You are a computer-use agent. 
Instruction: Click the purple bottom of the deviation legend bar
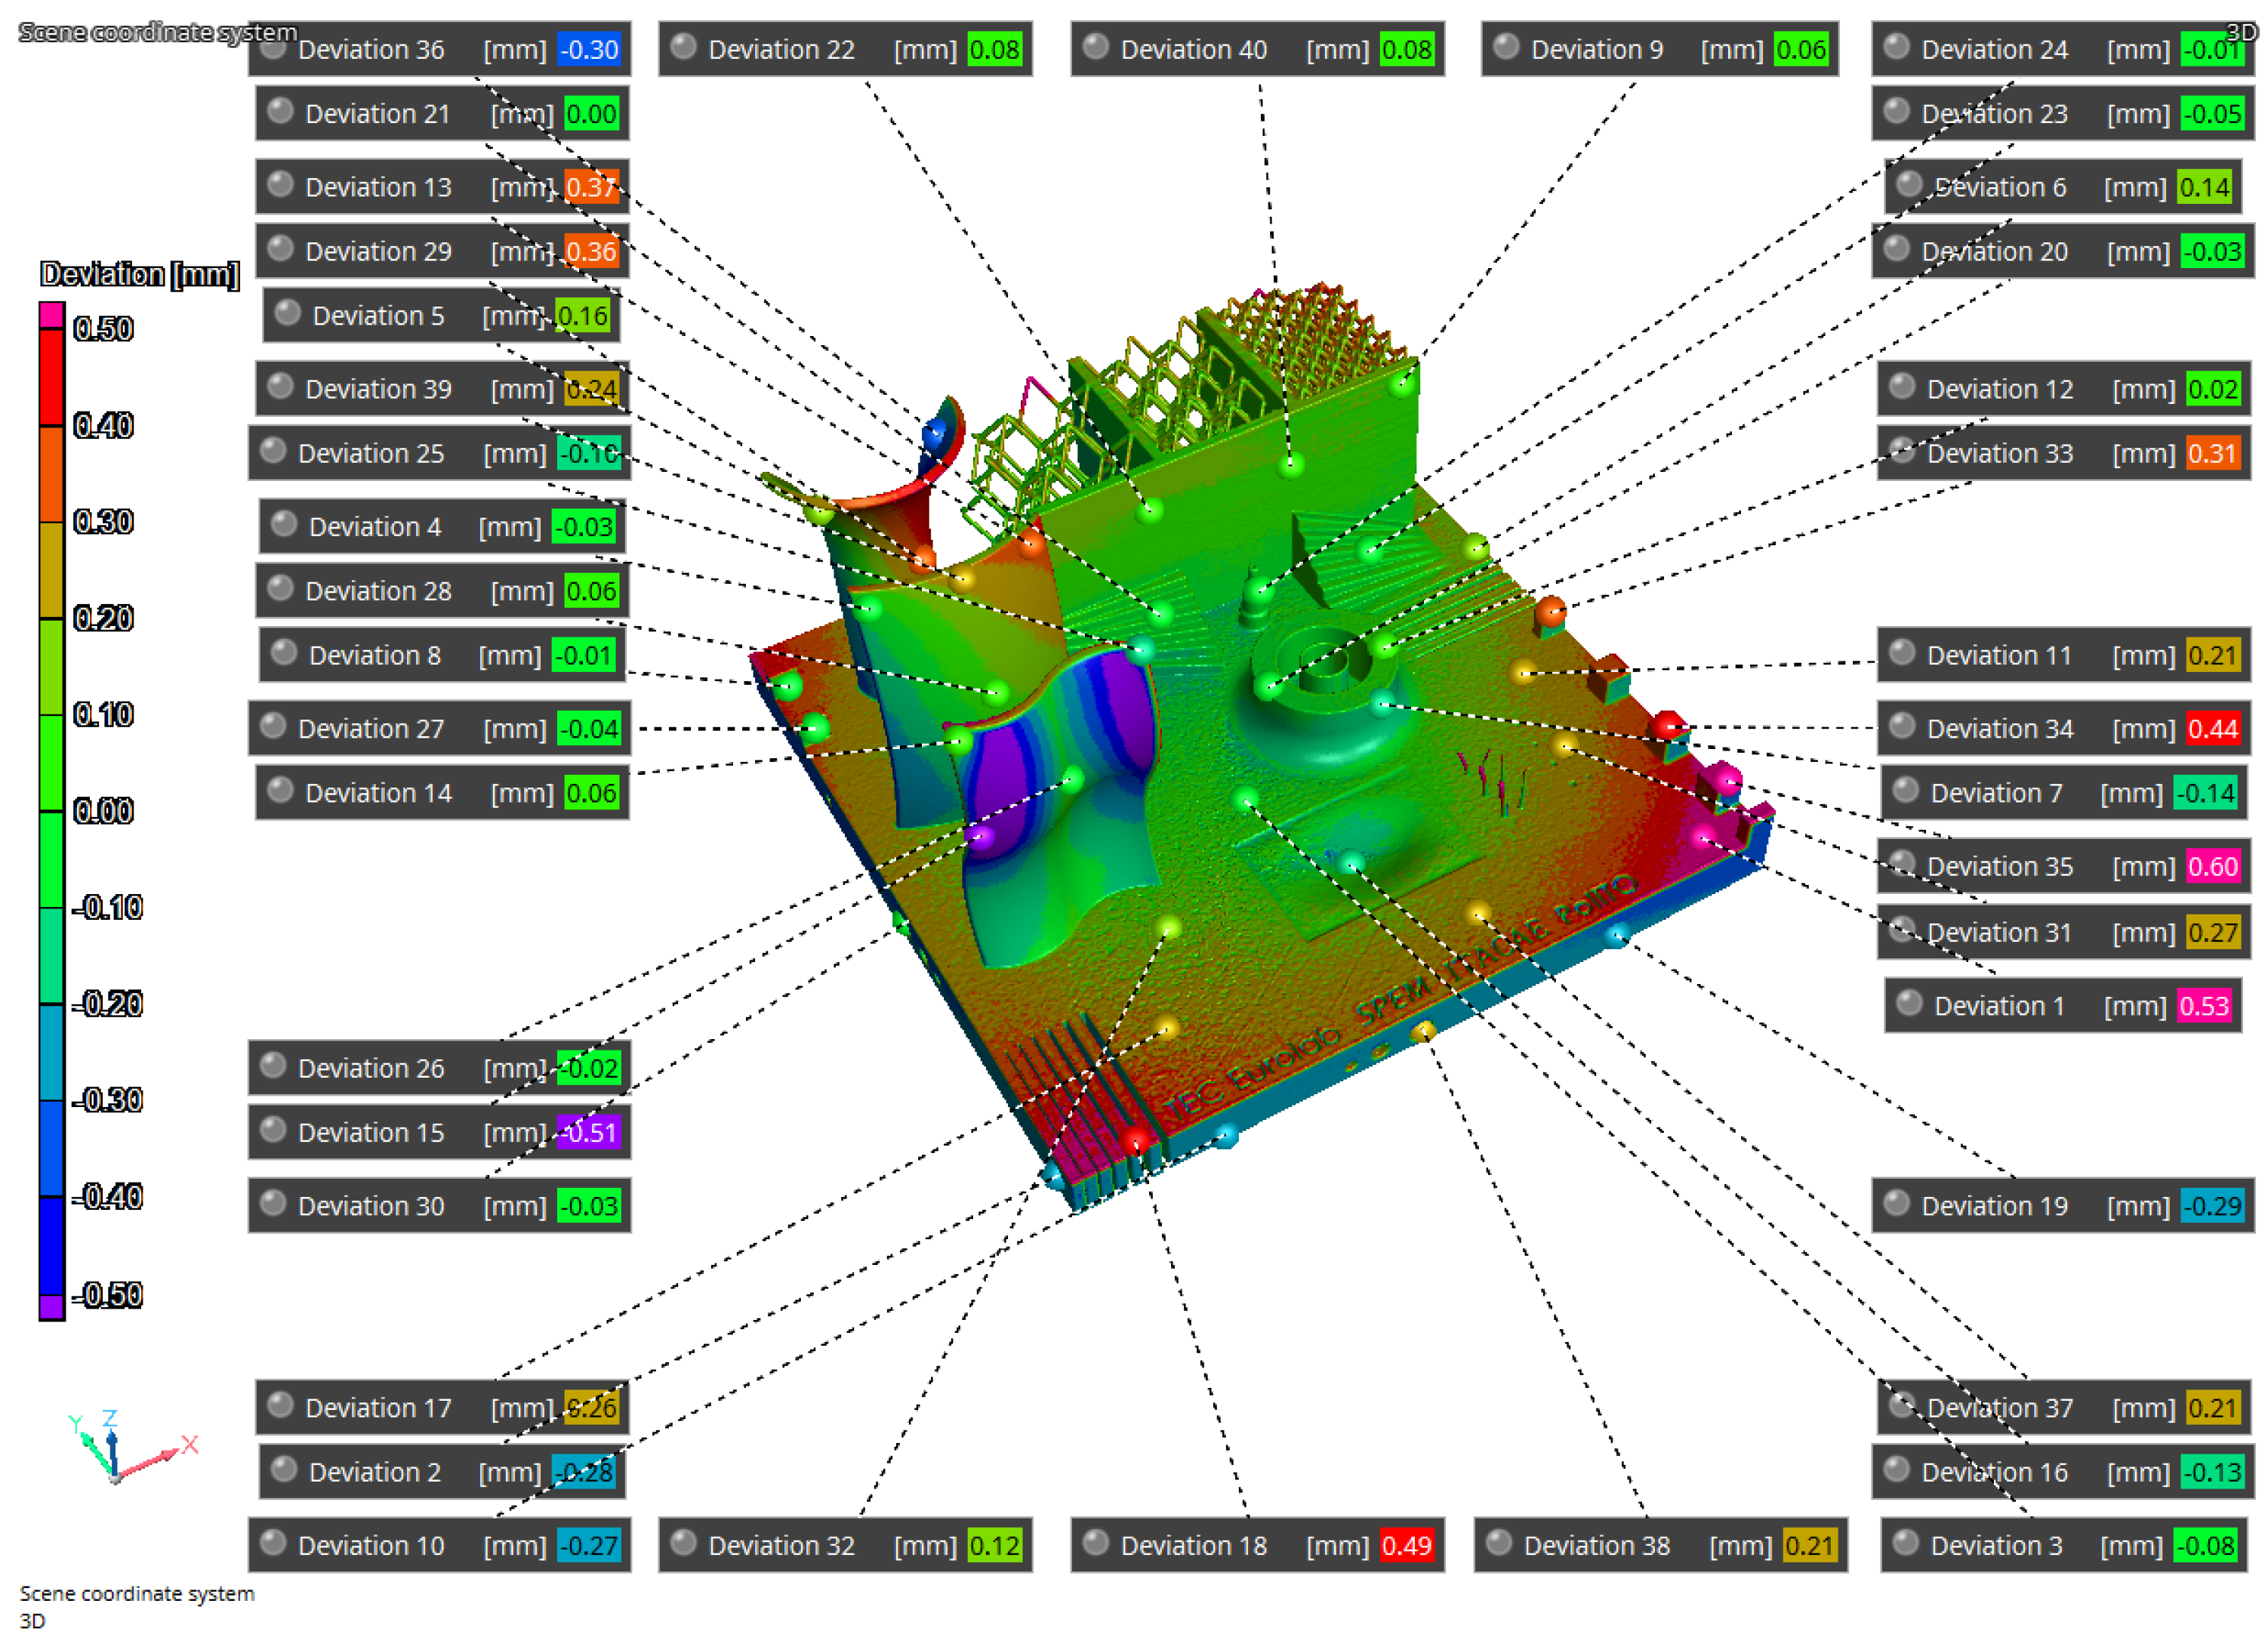coord(52,1308)
